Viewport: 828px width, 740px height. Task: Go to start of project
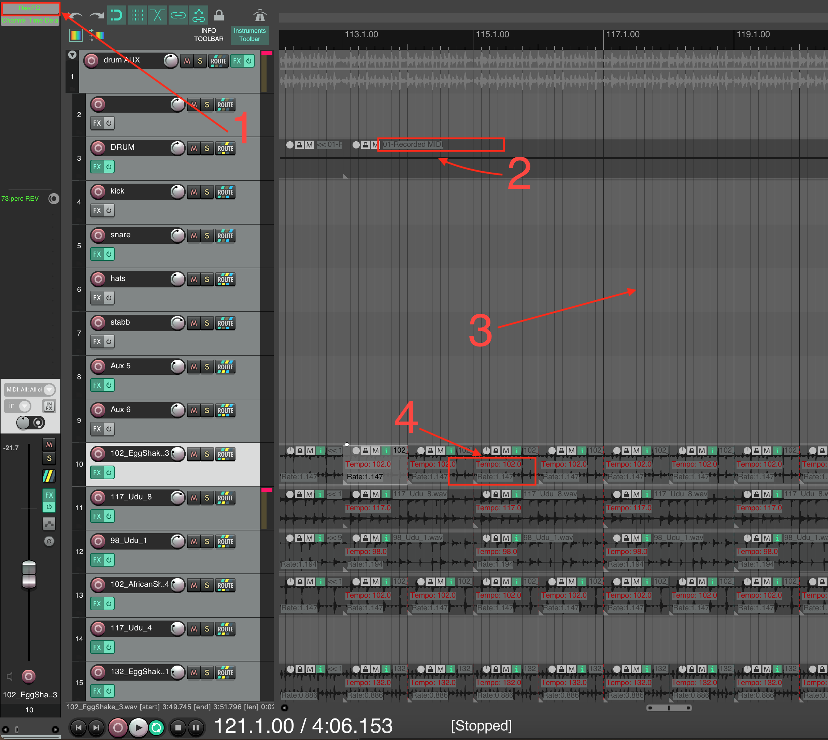[78, 728]
